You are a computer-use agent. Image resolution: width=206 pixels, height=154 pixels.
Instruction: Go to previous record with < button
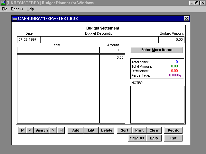coord(30,130)
